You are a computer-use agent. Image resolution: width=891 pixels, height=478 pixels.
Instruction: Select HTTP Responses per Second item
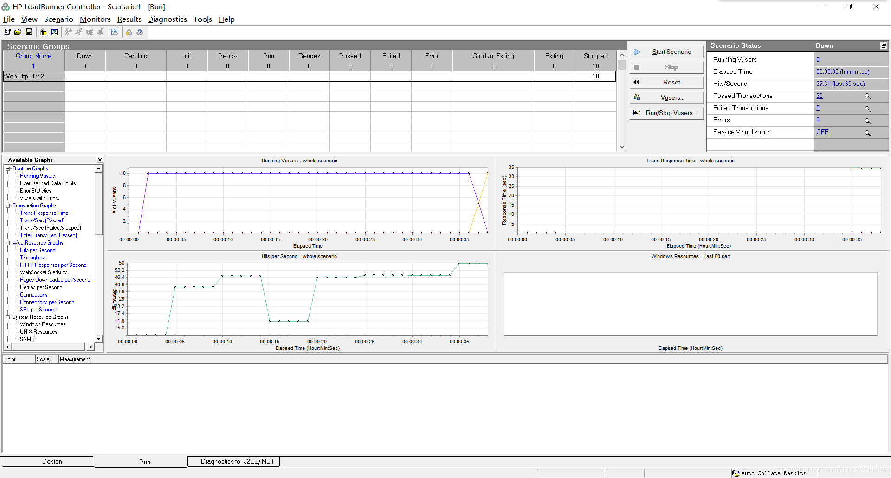click(x=53, y=265)
